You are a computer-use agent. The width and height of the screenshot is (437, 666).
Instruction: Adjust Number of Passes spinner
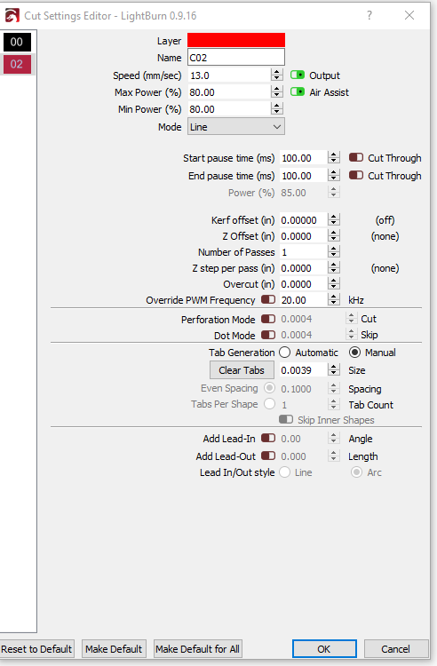[x=334, y=252]
